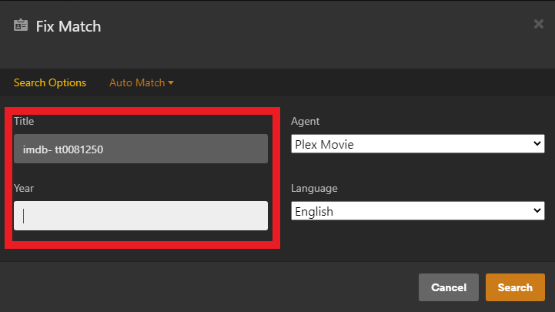Screen dimensions: 555x312
Task: Click the Fix Match heading text
Action: 69,26
